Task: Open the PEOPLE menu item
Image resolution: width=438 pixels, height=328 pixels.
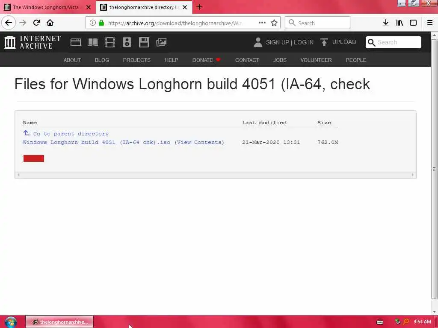Action: (x=356, y=60)
